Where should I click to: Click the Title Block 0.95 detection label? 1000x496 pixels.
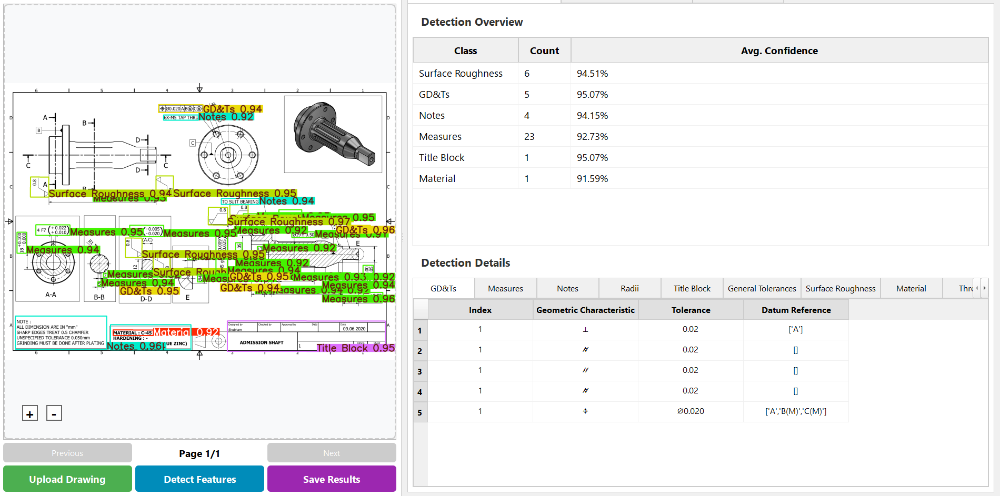tap(355, 348)
